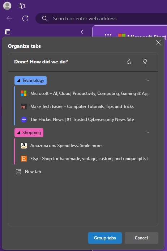Click the New tab page icon
The height and width of the screenshot is (251, 167).
tap(18, 172)
